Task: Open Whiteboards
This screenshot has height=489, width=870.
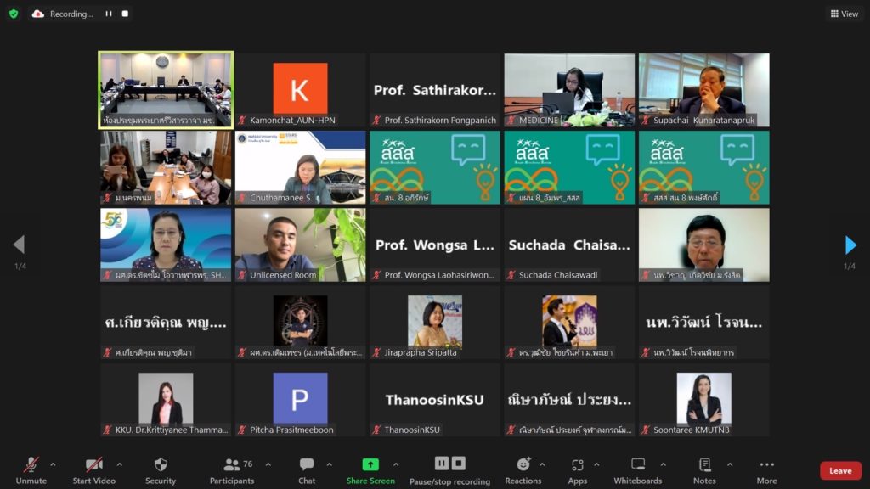Action: coord(637,465)
